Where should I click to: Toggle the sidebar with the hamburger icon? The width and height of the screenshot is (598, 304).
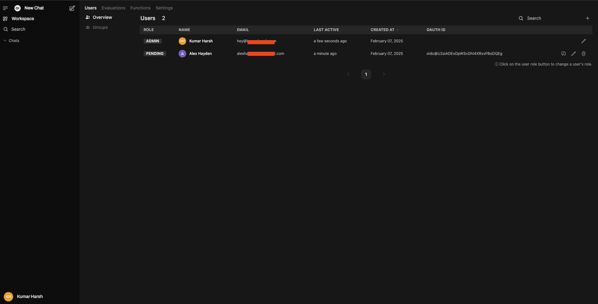coord(5,7)
